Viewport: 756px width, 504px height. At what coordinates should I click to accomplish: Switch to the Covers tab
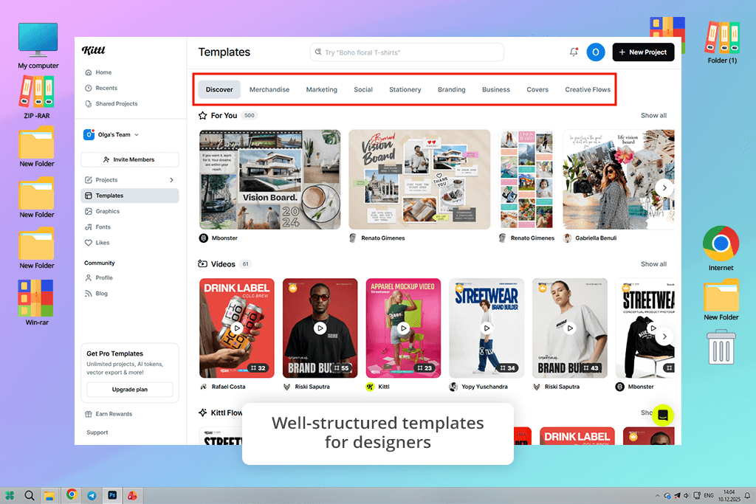(537, 89)
